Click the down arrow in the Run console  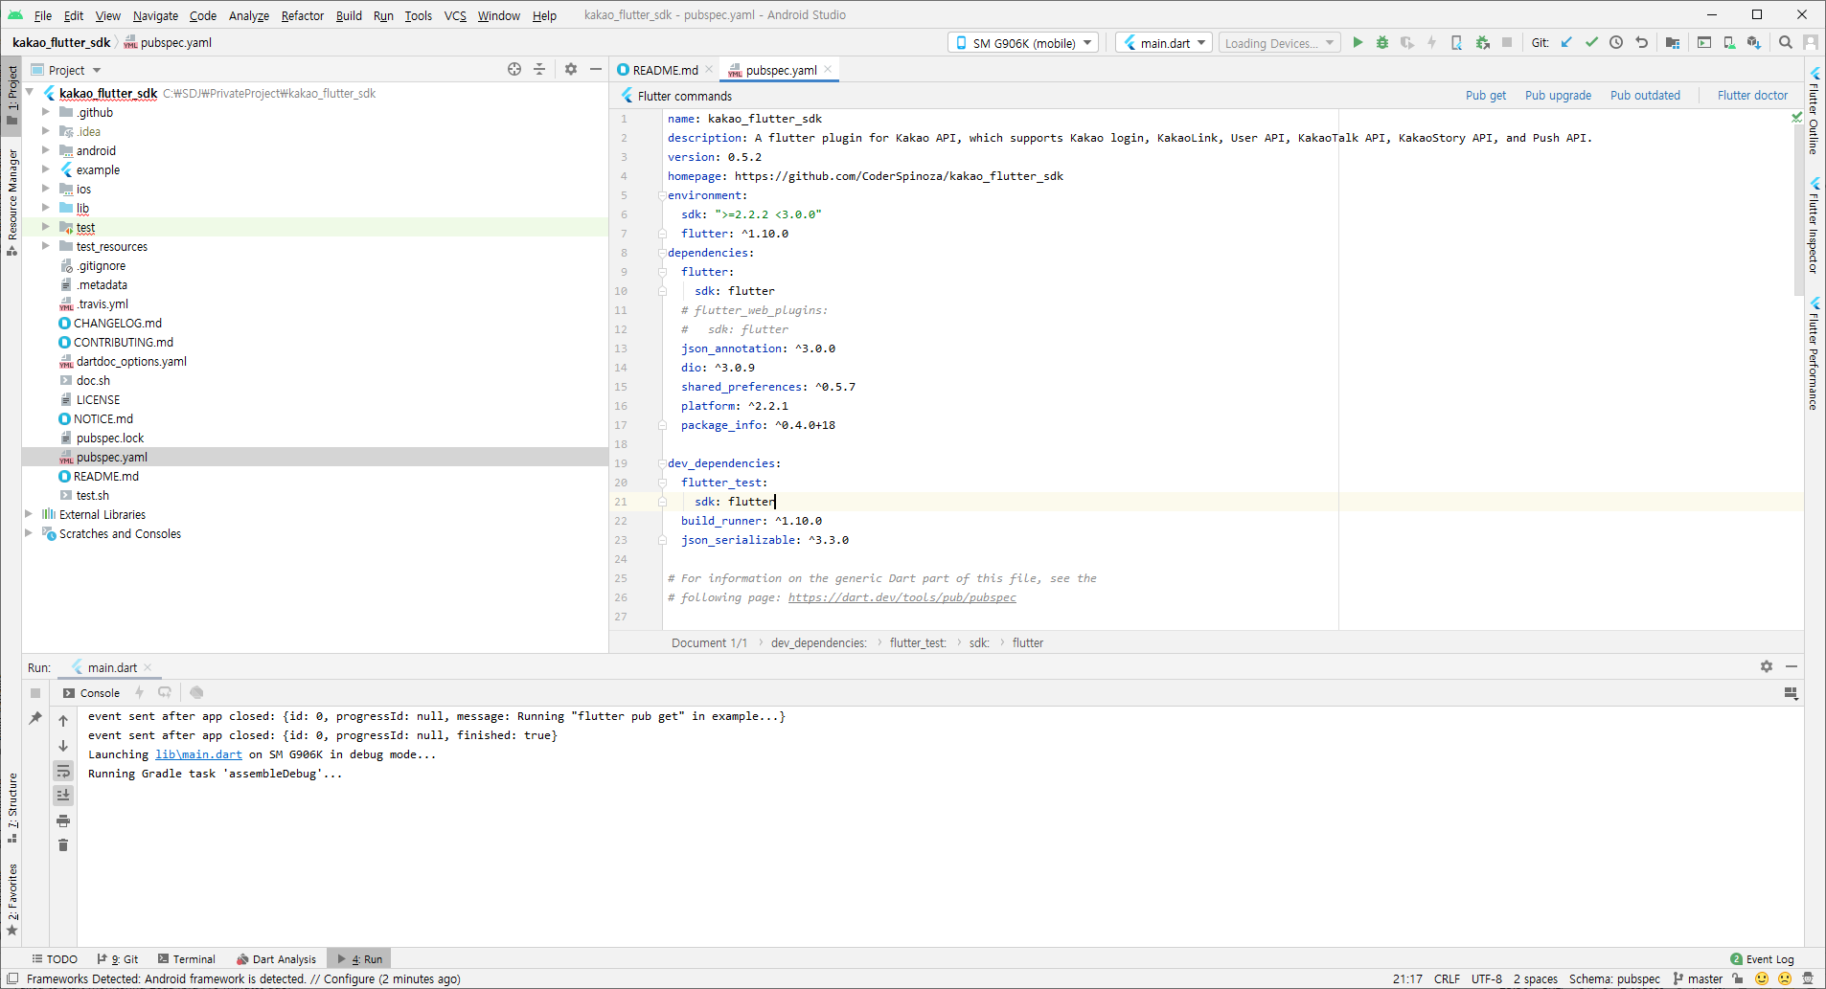[63, 746]
